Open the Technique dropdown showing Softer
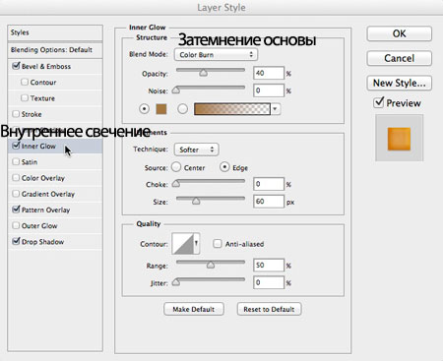 pyautogui.click(x=196, y=150)
